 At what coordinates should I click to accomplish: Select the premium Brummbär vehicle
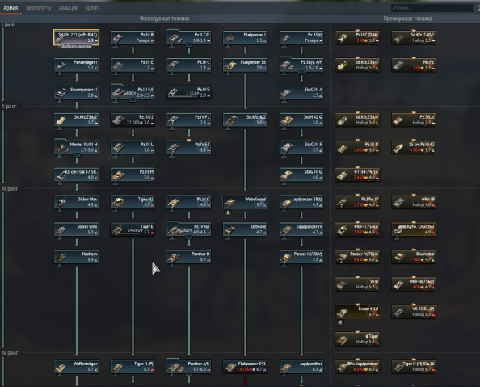click(414, 257)
